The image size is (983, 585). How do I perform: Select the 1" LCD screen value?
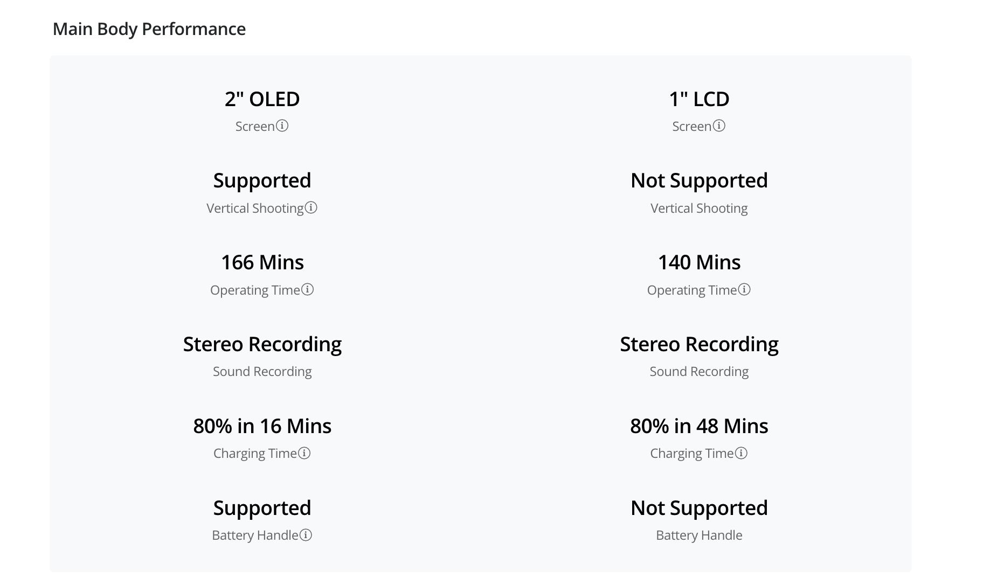pyautogui.click(x=699, y=99)
